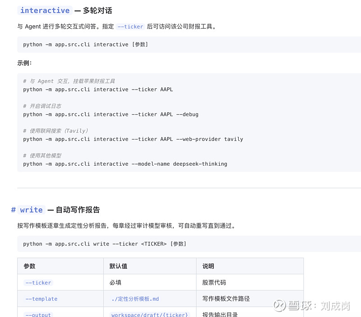Click the '自动写作报告' heading text
The height and width of the screenshot is (317, 361).
pyautogui.click(x=78, y=210)
